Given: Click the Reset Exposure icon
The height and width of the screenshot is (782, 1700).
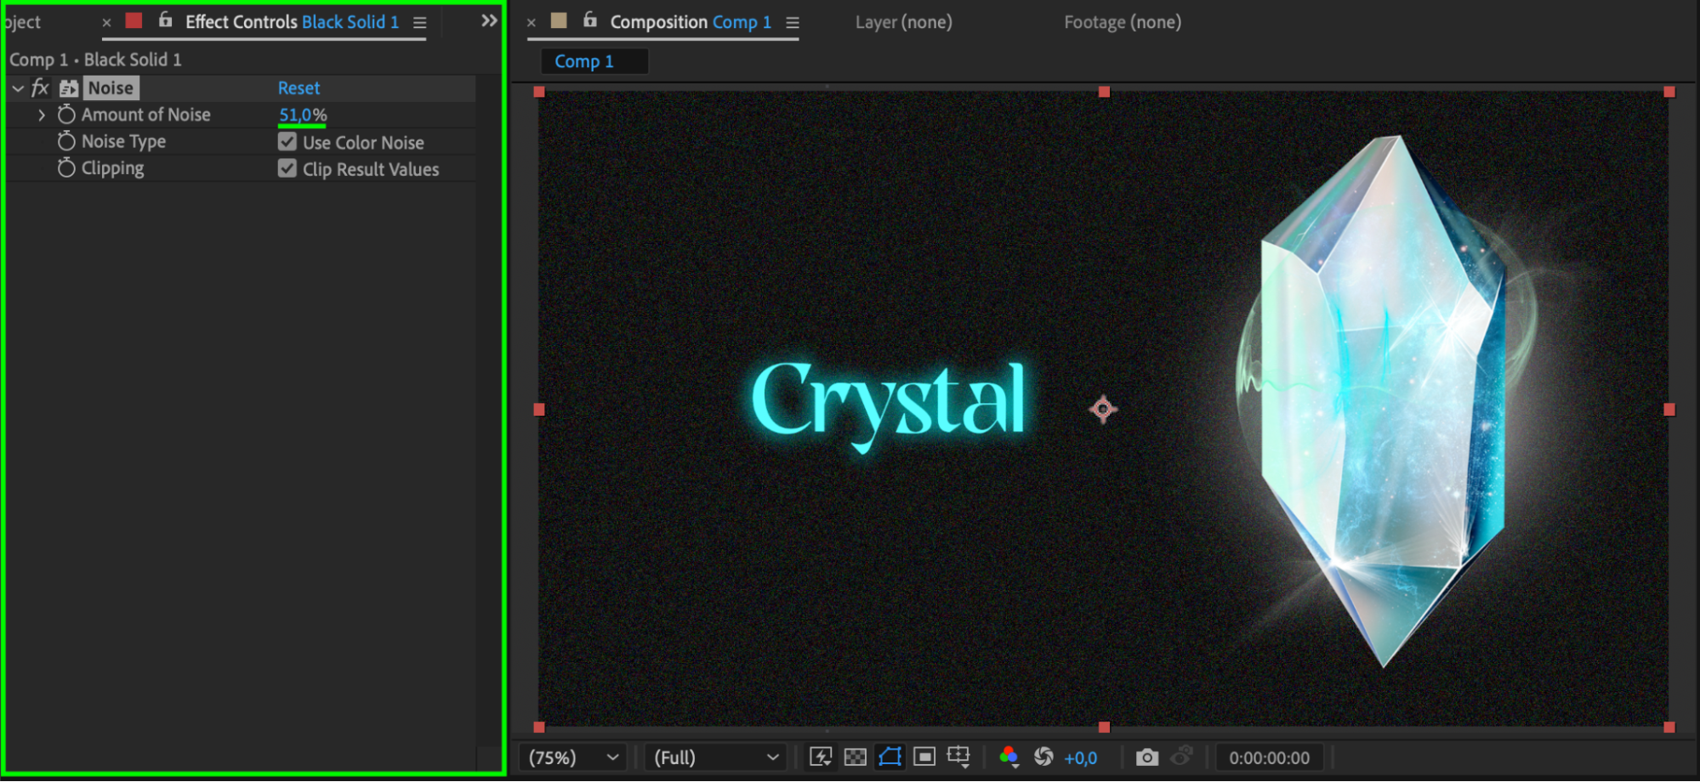Looking at the screenshot, I should point(1043,756).
